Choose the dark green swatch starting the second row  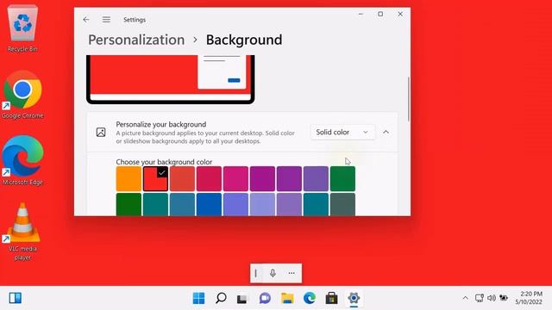129,205
